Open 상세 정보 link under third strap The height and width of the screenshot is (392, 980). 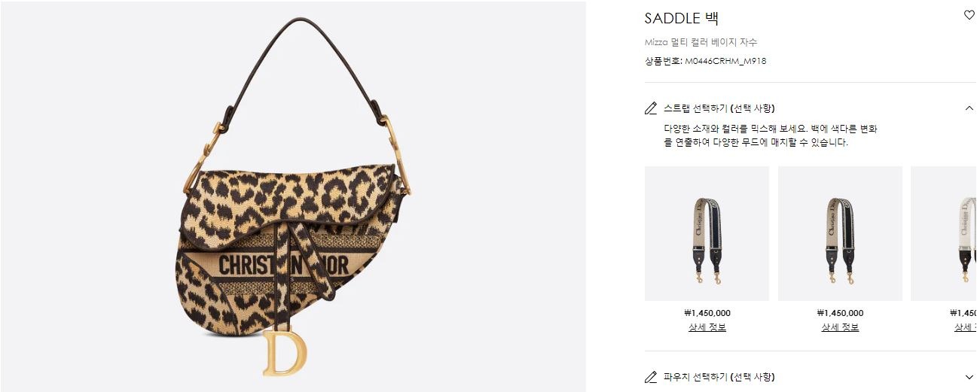(x=966, y=327)
